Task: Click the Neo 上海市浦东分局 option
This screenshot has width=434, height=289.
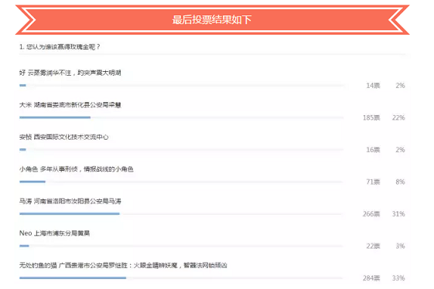Action: coord(54,233)
